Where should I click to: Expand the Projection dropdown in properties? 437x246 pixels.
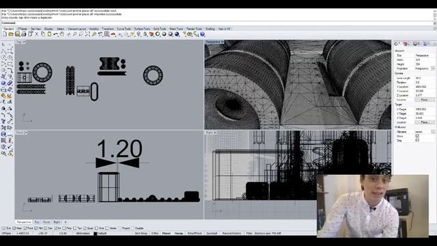(x=433, y=68)
